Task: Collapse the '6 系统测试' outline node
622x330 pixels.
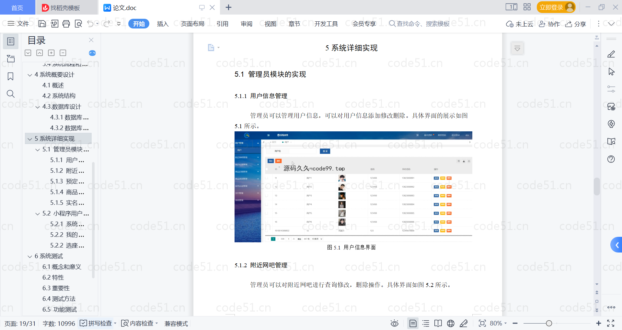Action: (x=30, y=257)
